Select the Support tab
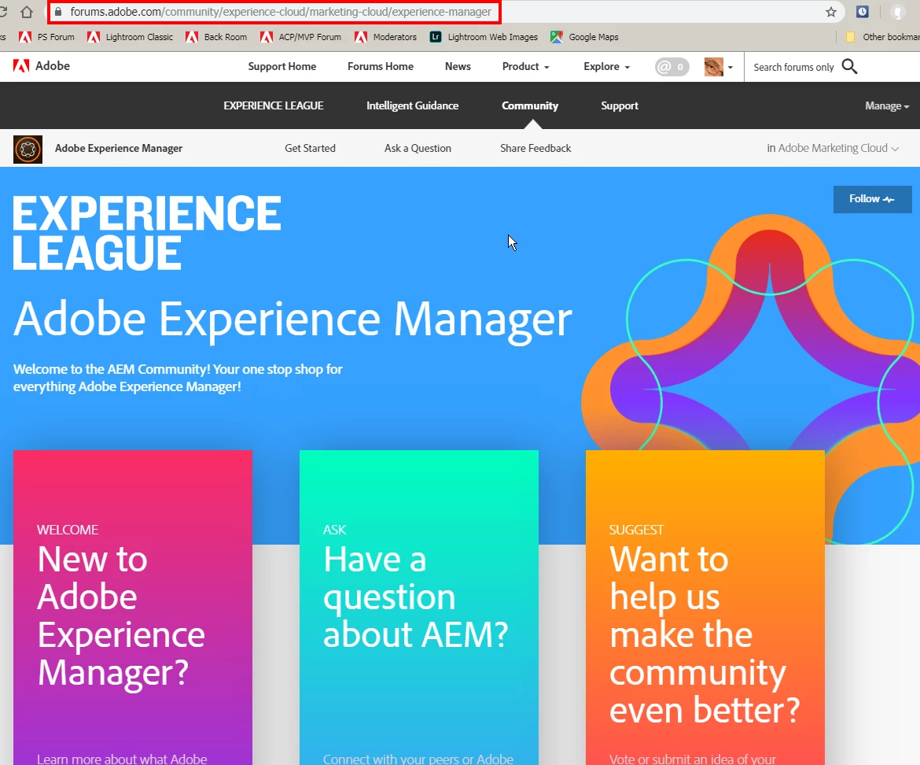The height and width of the screenshot is (765, 920). tap(620, 105)
